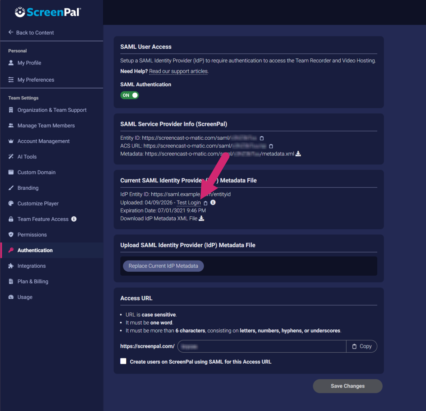Open My Preferences settings

coord(36,80)
